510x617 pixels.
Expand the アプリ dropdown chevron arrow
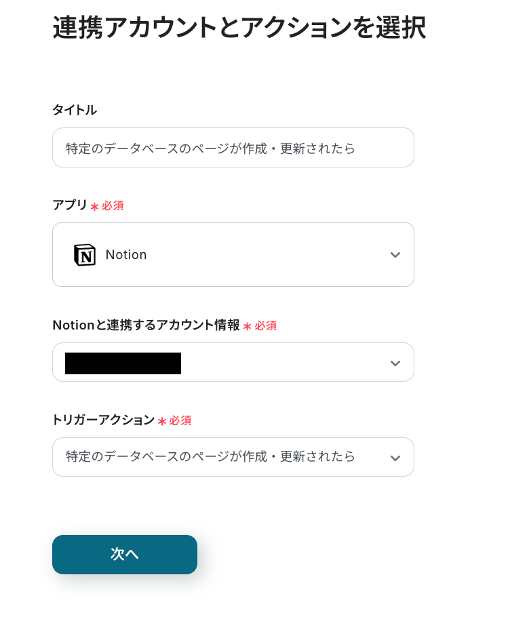[395, 255]
